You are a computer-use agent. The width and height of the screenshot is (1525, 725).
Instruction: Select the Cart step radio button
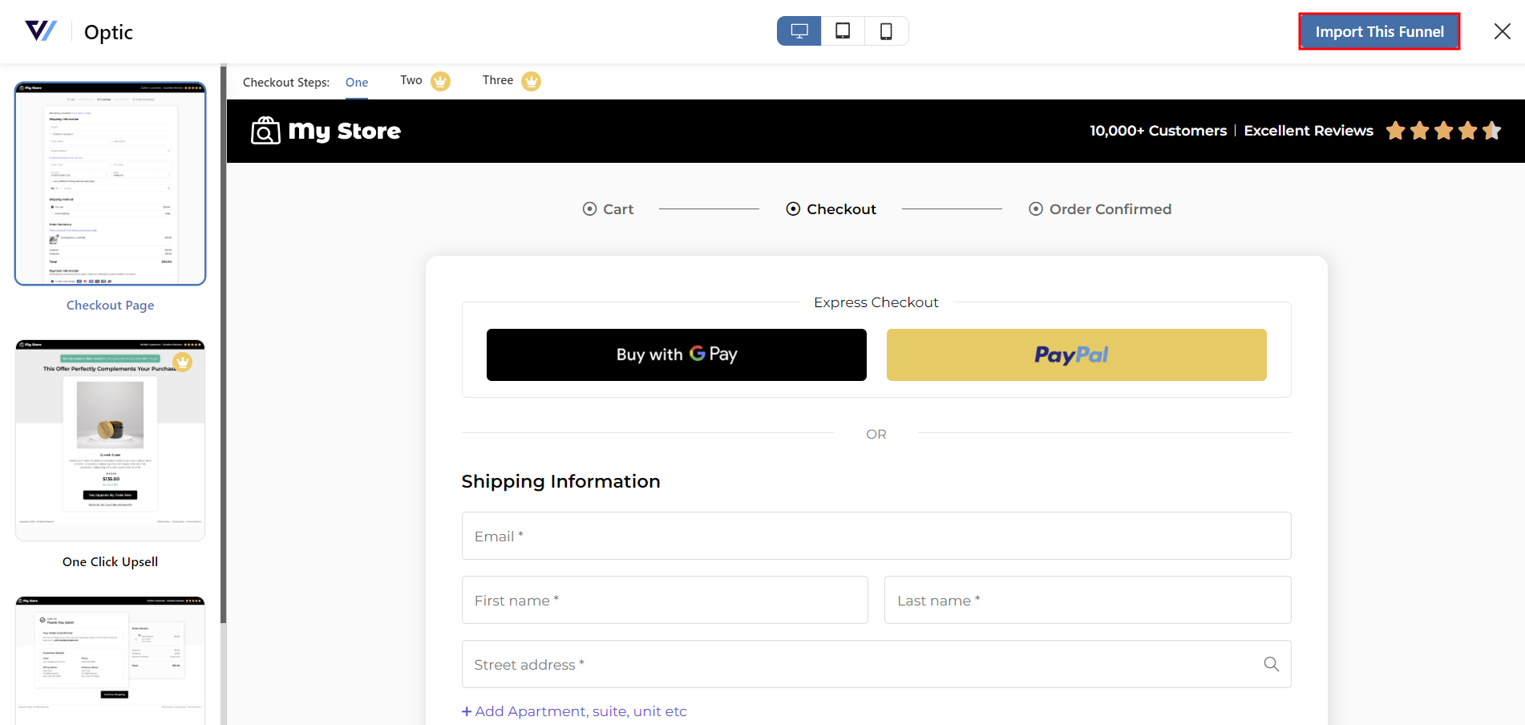(x=589, y=209)
